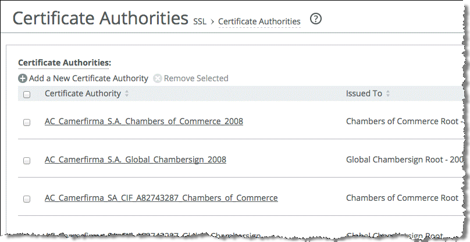Click the plus icon for adding authority

pos(23,78)
